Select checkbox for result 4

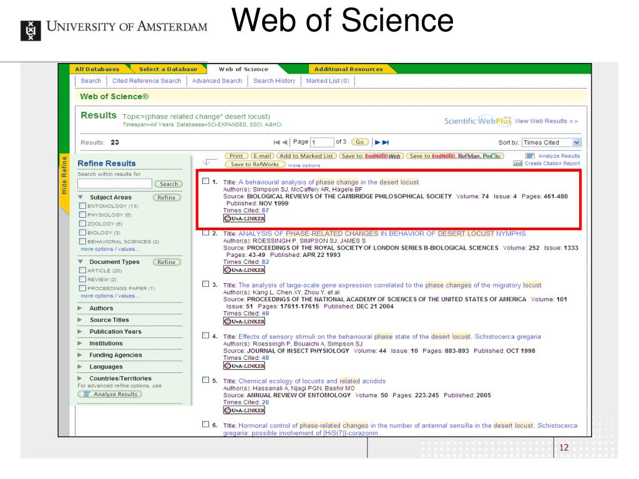coord(206,335)
